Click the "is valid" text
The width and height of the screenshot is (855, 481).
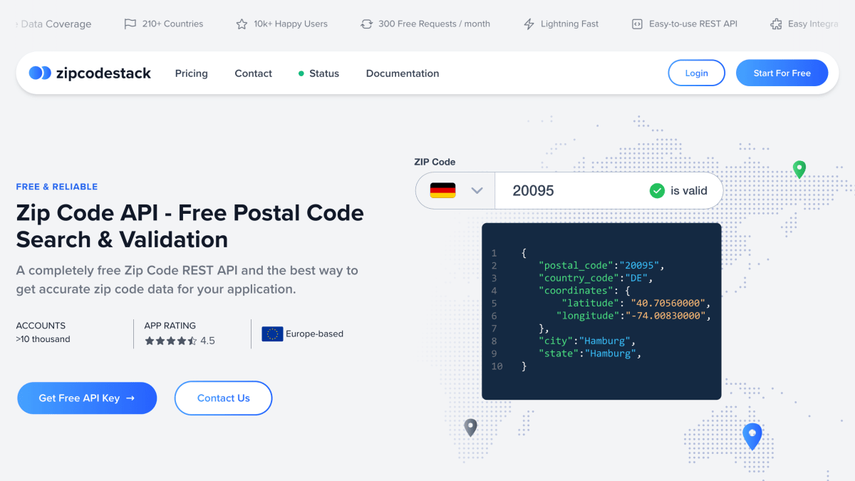[689, 190]
